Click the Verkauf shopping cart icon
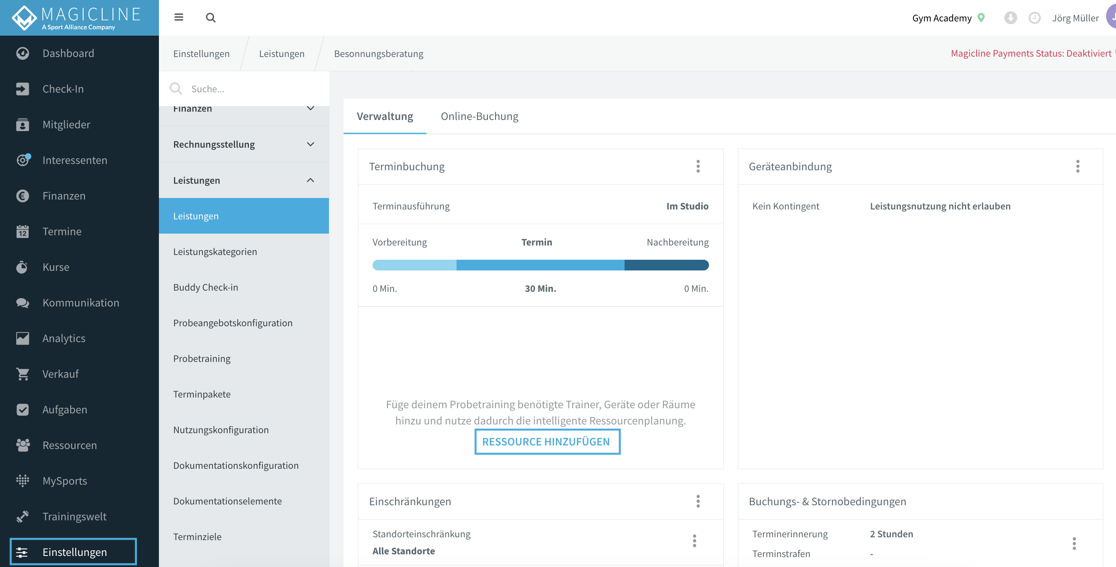Screen dimensions: 1116x567 (23, 374)
